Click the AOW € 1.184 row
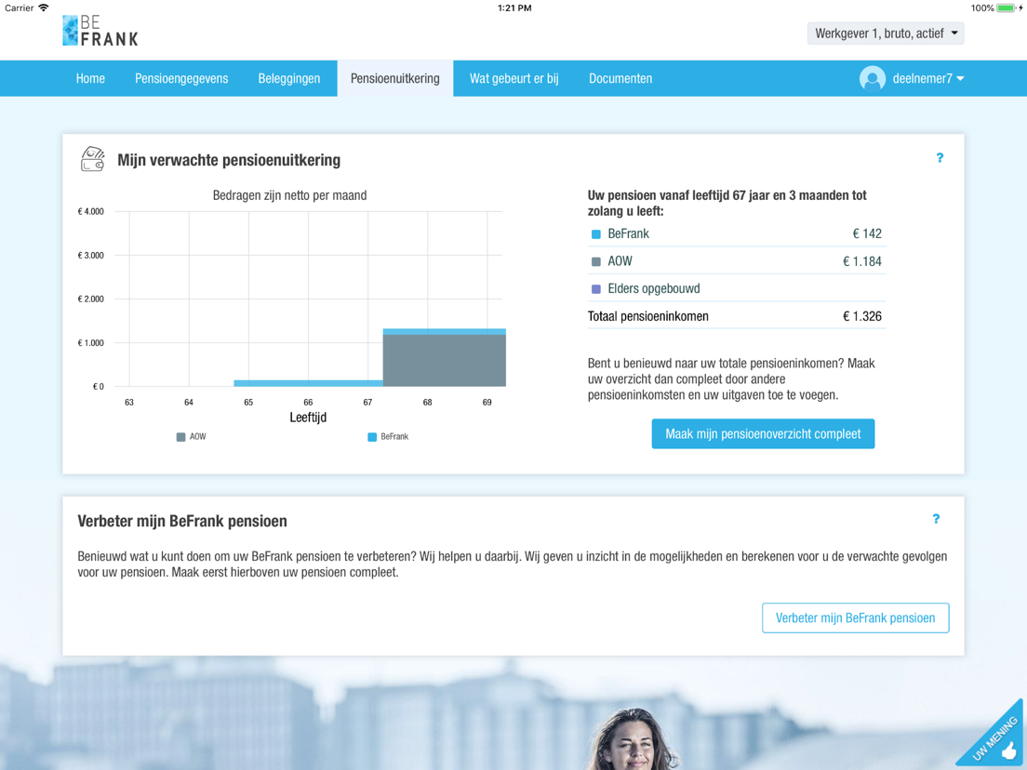 tap(737, 261)
